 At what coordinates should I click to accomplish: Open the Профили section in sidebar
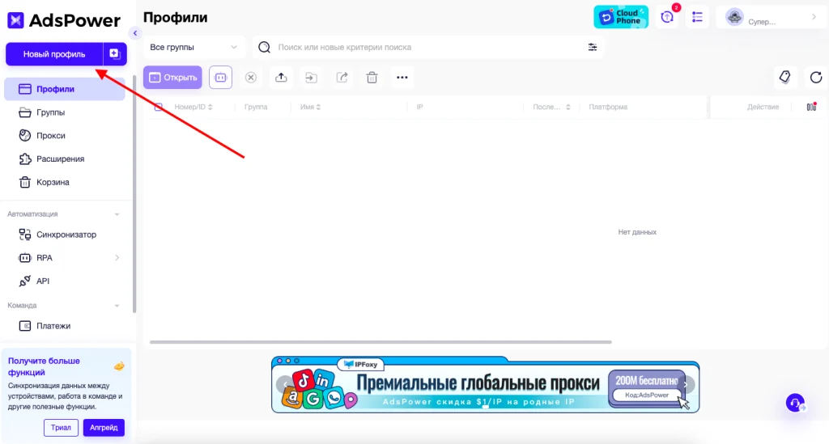[65, 89]
